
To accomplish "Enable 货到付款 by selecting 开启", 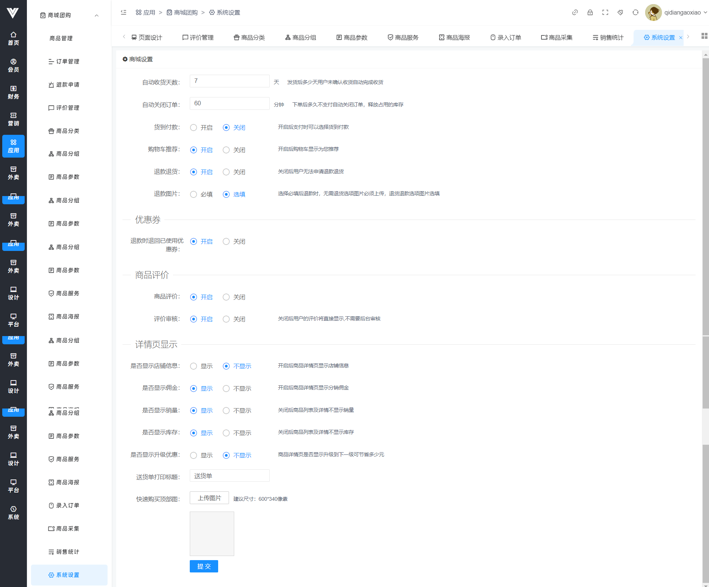I will coord(193,128).
